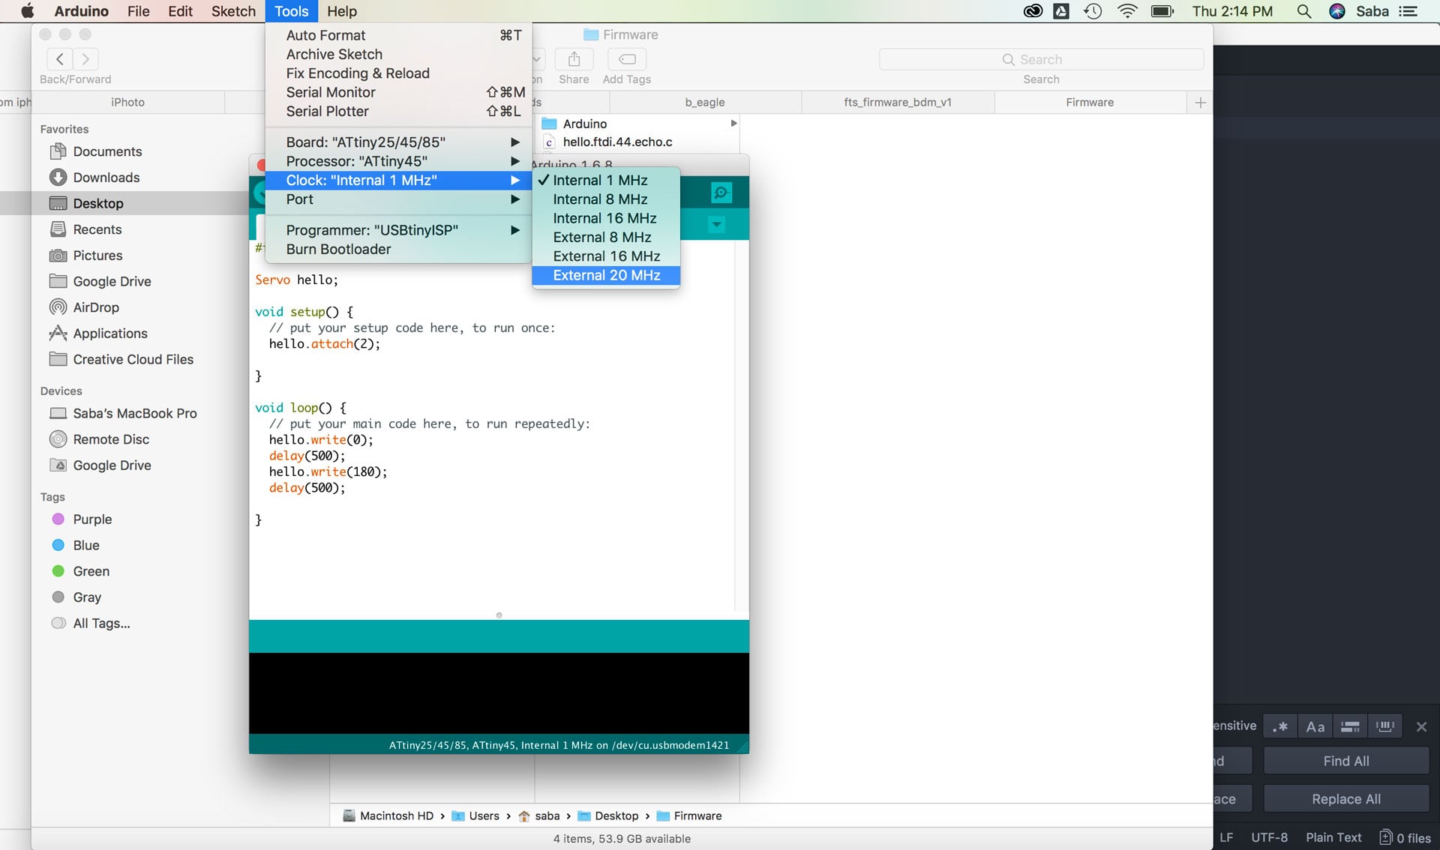
Task: Add a new Finder tab with plus
Action: tap(1200, 103)
